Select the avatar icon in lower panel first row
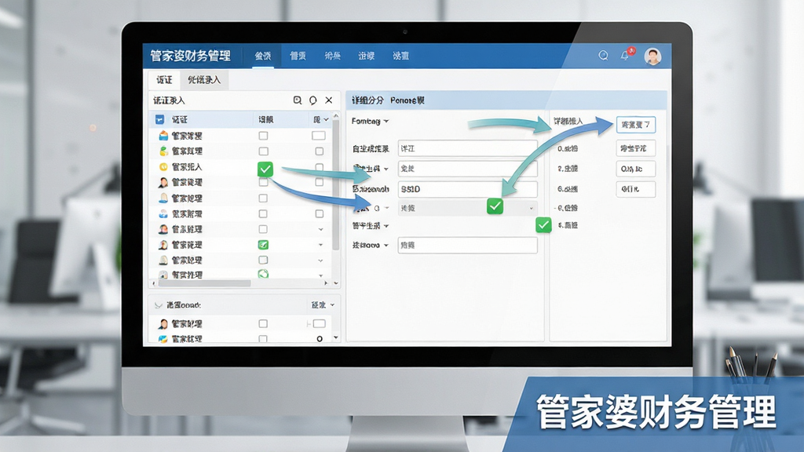Image resolution: width=804 pixels, height=452 pixels. click(x=163, y=324)
